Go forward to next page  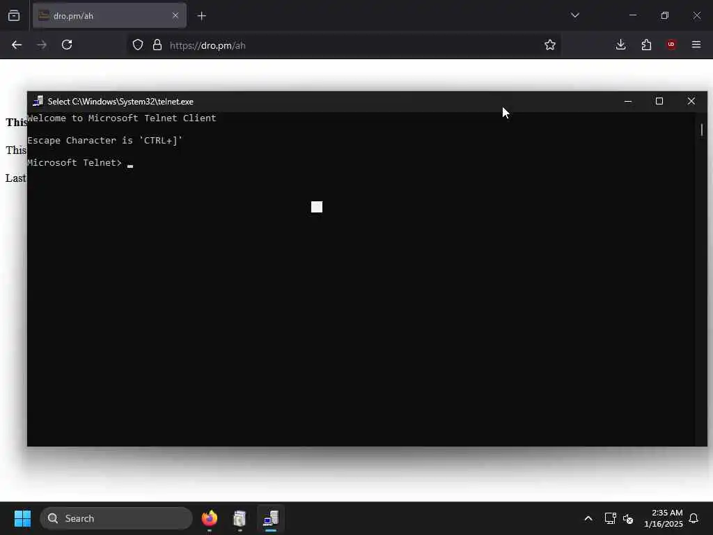click(42, 45)
